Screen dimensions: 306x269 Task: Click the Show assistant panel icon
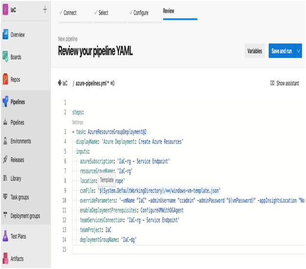coord(272,83)
